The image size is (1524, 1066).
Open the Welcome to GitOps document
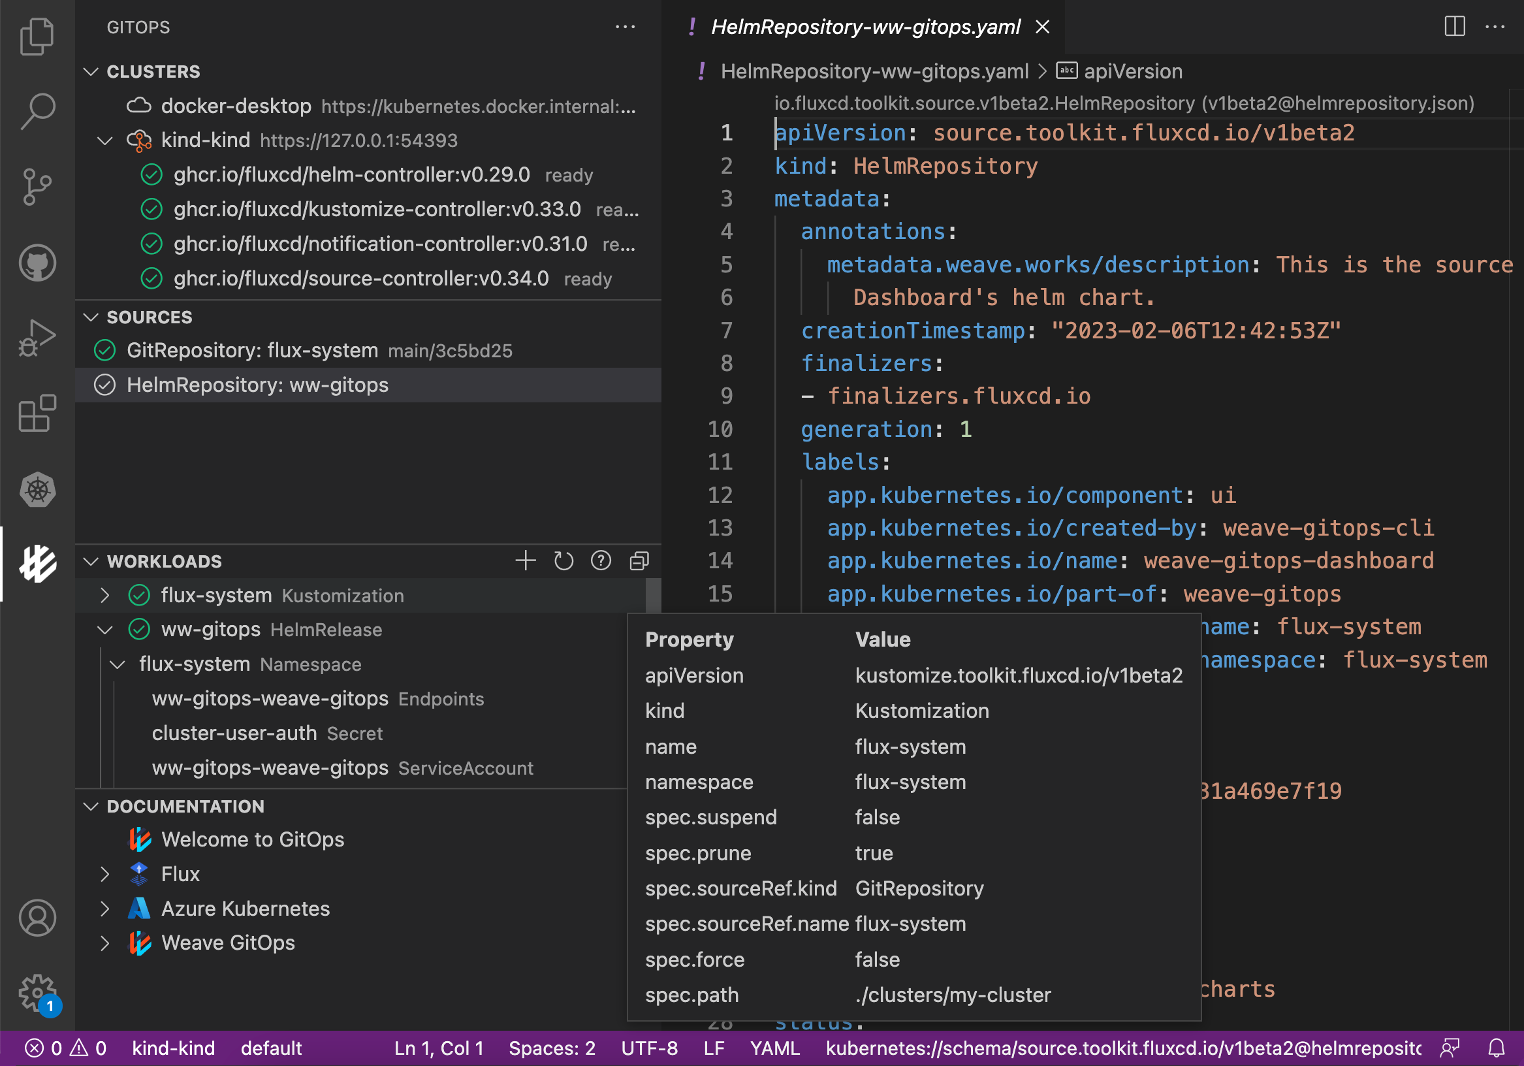coord(252,839)
